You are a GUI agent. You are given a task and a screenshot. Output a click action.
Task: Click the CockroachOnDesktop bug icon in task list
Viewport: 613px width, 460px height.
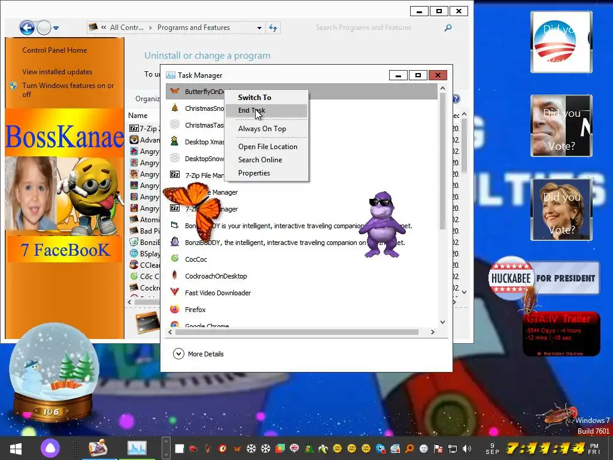(x=175, y=276)
